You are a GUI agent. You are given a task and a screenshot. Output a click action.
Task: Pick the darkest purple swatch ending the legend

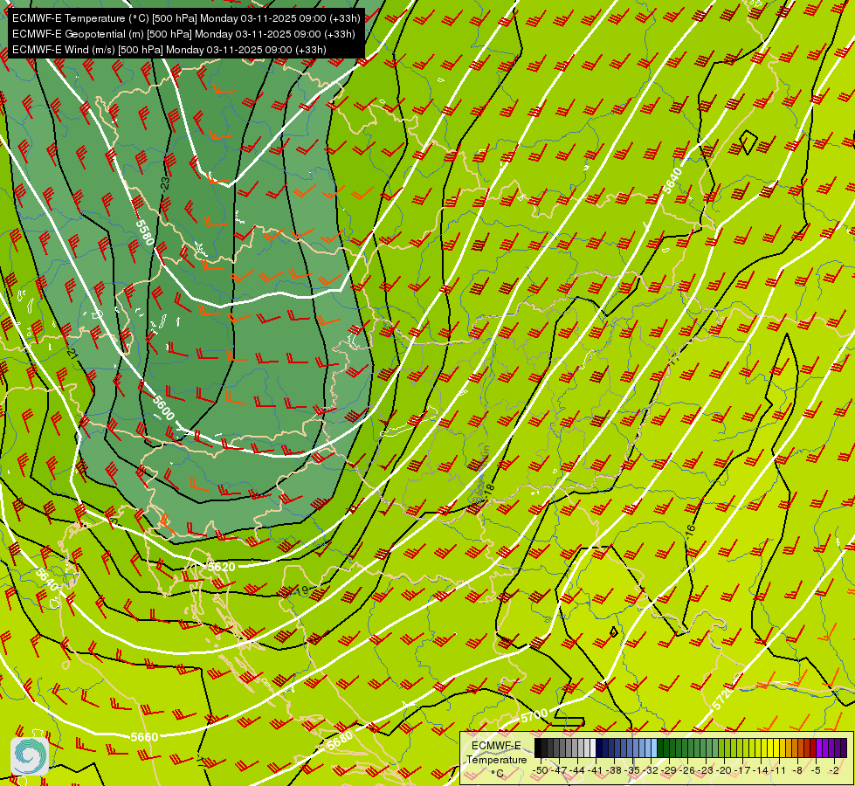844,748
